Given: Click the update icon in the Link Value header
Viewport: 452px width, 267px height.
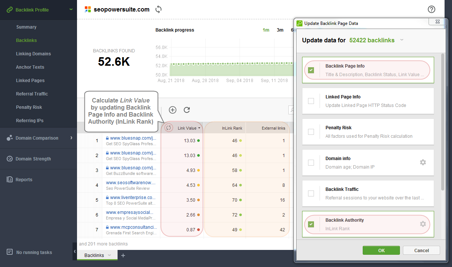Looking at the screenshot, I should coord(169,128).
